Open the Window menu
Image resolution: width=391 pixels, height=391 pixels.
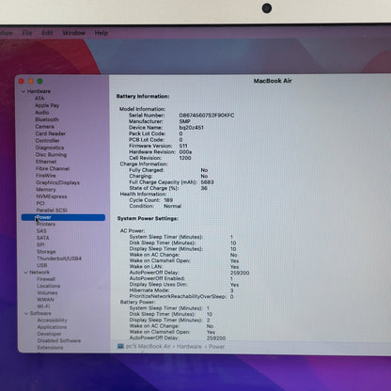pyautogui.click(x=73, y=33)
